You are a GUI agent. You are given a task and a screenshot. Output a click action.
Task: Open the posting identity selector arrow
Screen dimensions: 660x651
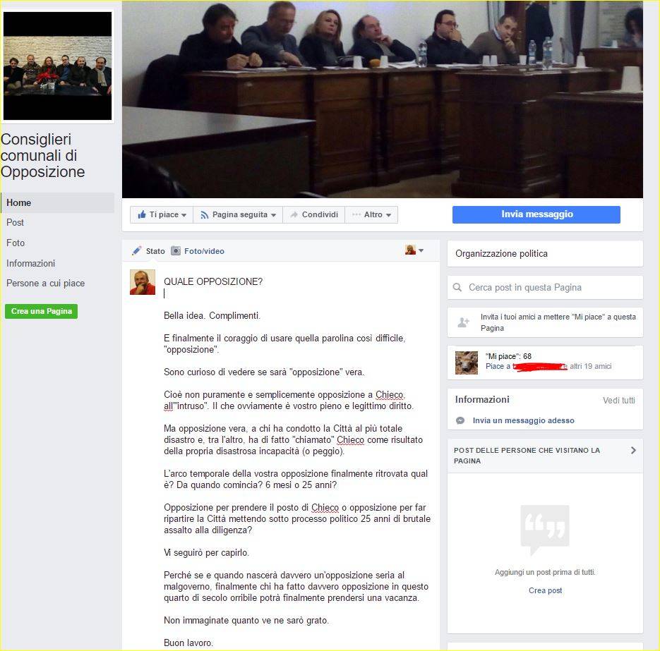pyautogui.click(x=421, y=250)
